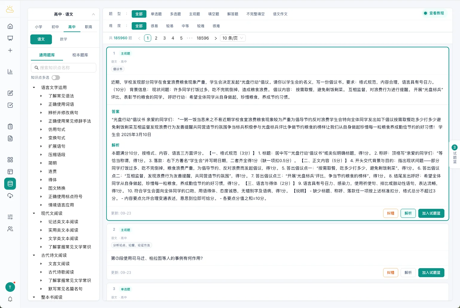Open the layout panel icon in sidebar
This screenshot has height=308, width=460.
click(10, 172)
